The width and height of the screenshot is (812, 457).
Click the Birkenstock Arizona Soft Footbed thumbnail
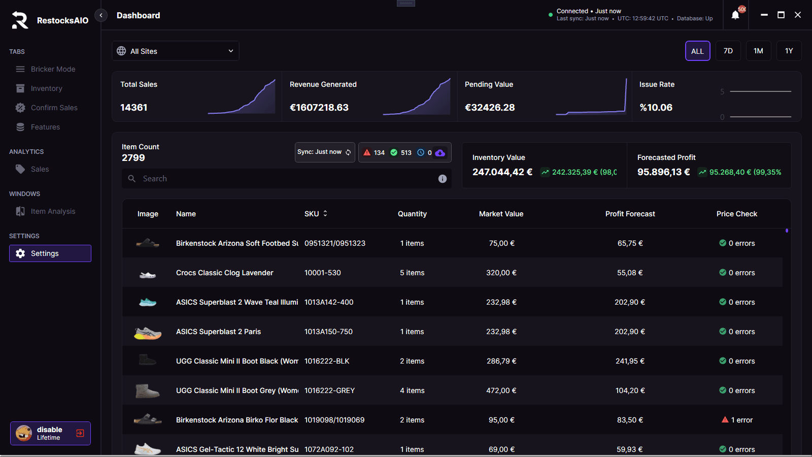pos(148,243)
